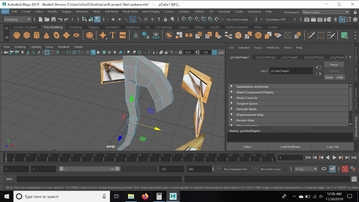Viewport: 359px width, 202px height.
Task: Click the Select button below notes
Action: tap(247, 147)
